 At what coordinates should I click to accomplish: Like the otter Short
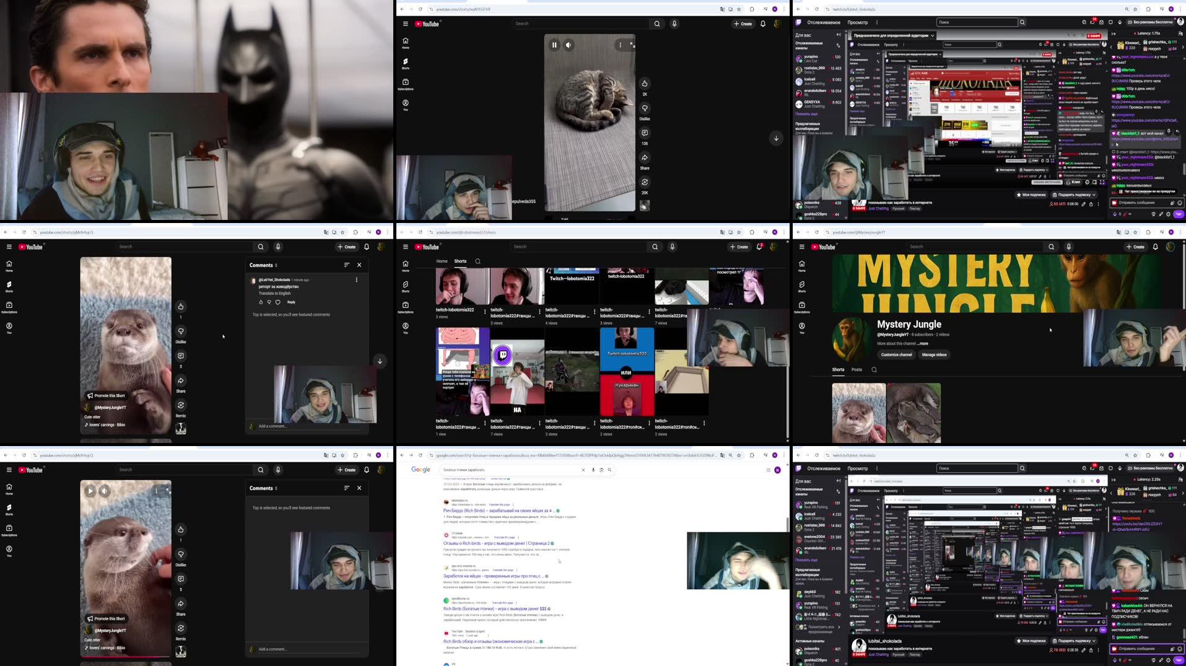pyautogui.click(x=180, y=307)
